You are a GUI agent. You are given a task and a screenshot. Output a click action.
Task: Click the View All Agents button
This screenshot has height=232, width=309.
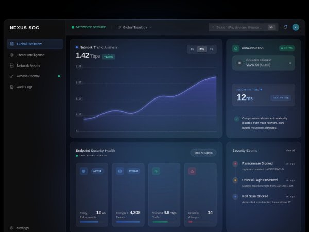click(x=203, y=153)
